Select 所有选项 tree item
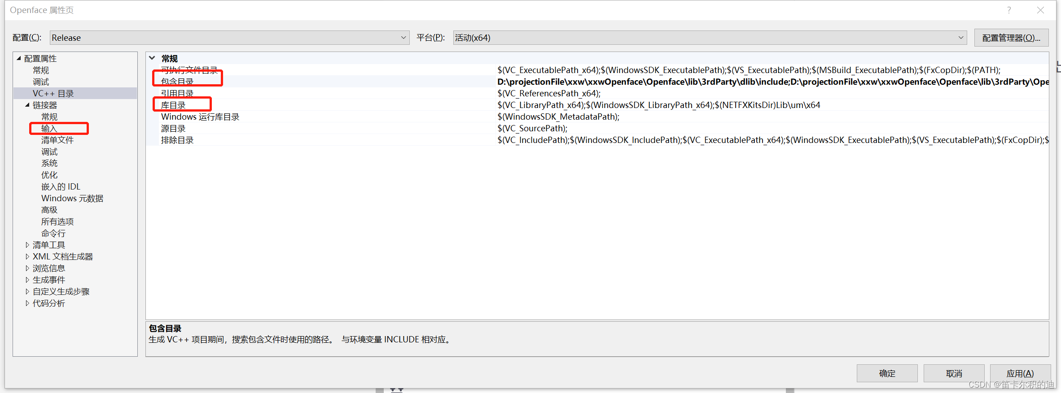The width and height of the screenshot is (1061, 393). tap(57, 222)
